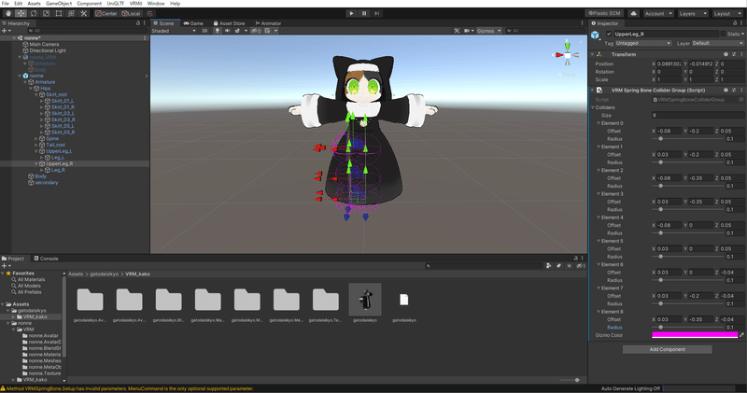
Task: Toggle 2D view in Scene
Action: click(204, 31)
